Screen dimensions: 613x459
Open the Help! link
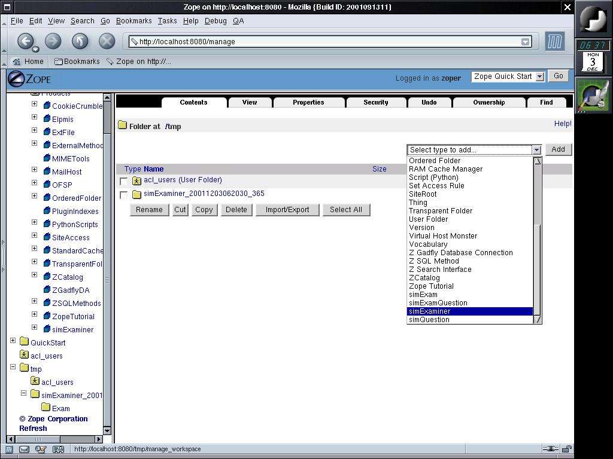[x=563, y=124]
